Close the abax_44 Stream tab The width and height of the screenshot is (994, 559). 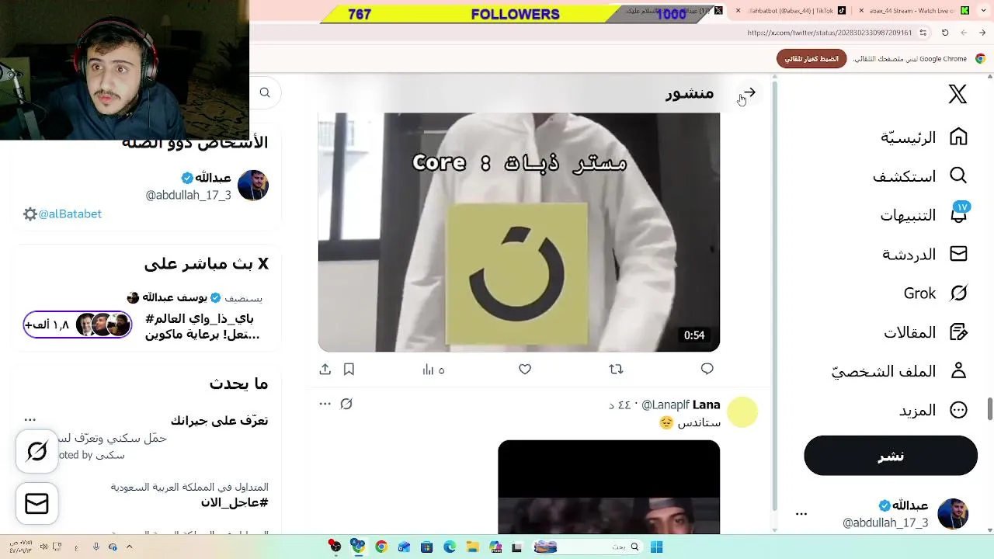pyautogui.click(x=861, y=11)
